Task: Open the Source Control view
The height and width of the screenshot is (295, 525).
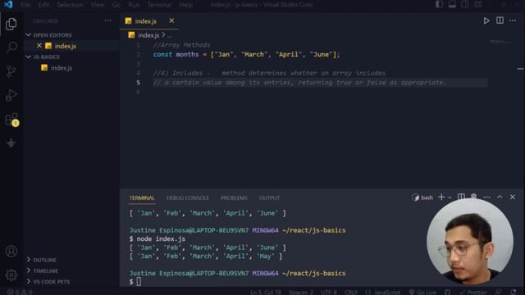Action: tap(11, 71)
